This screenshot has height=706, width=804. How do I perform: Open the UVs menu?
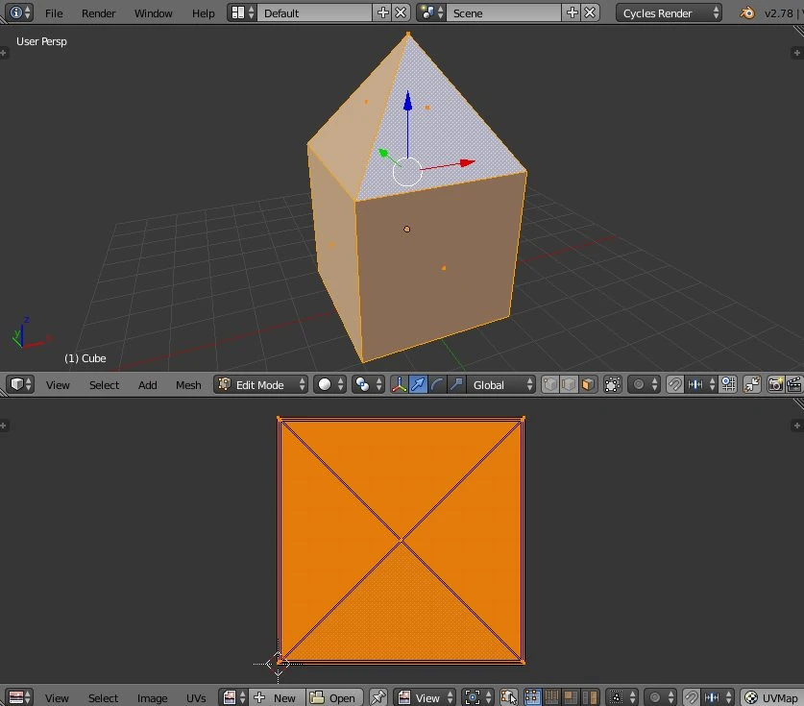(196, 697)
